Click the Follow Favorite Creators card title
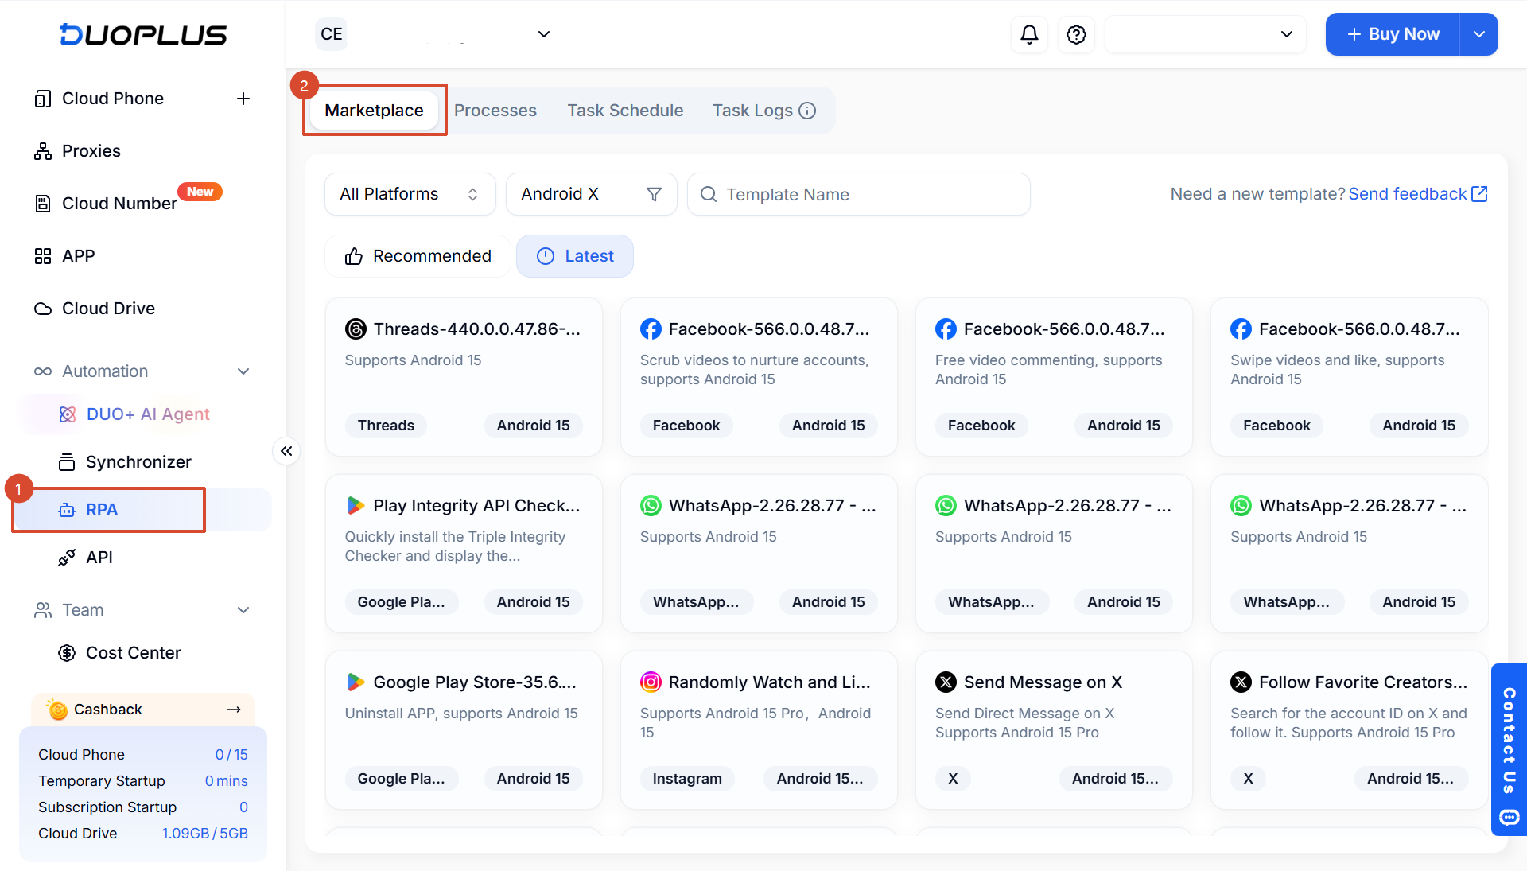This screenshot has width=1527, height=871. pos(1363,682)
